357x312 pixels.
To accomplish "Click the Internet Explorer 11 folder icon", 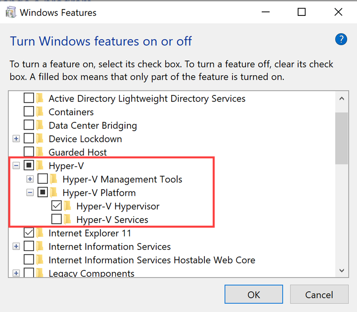I will [40, 233].
